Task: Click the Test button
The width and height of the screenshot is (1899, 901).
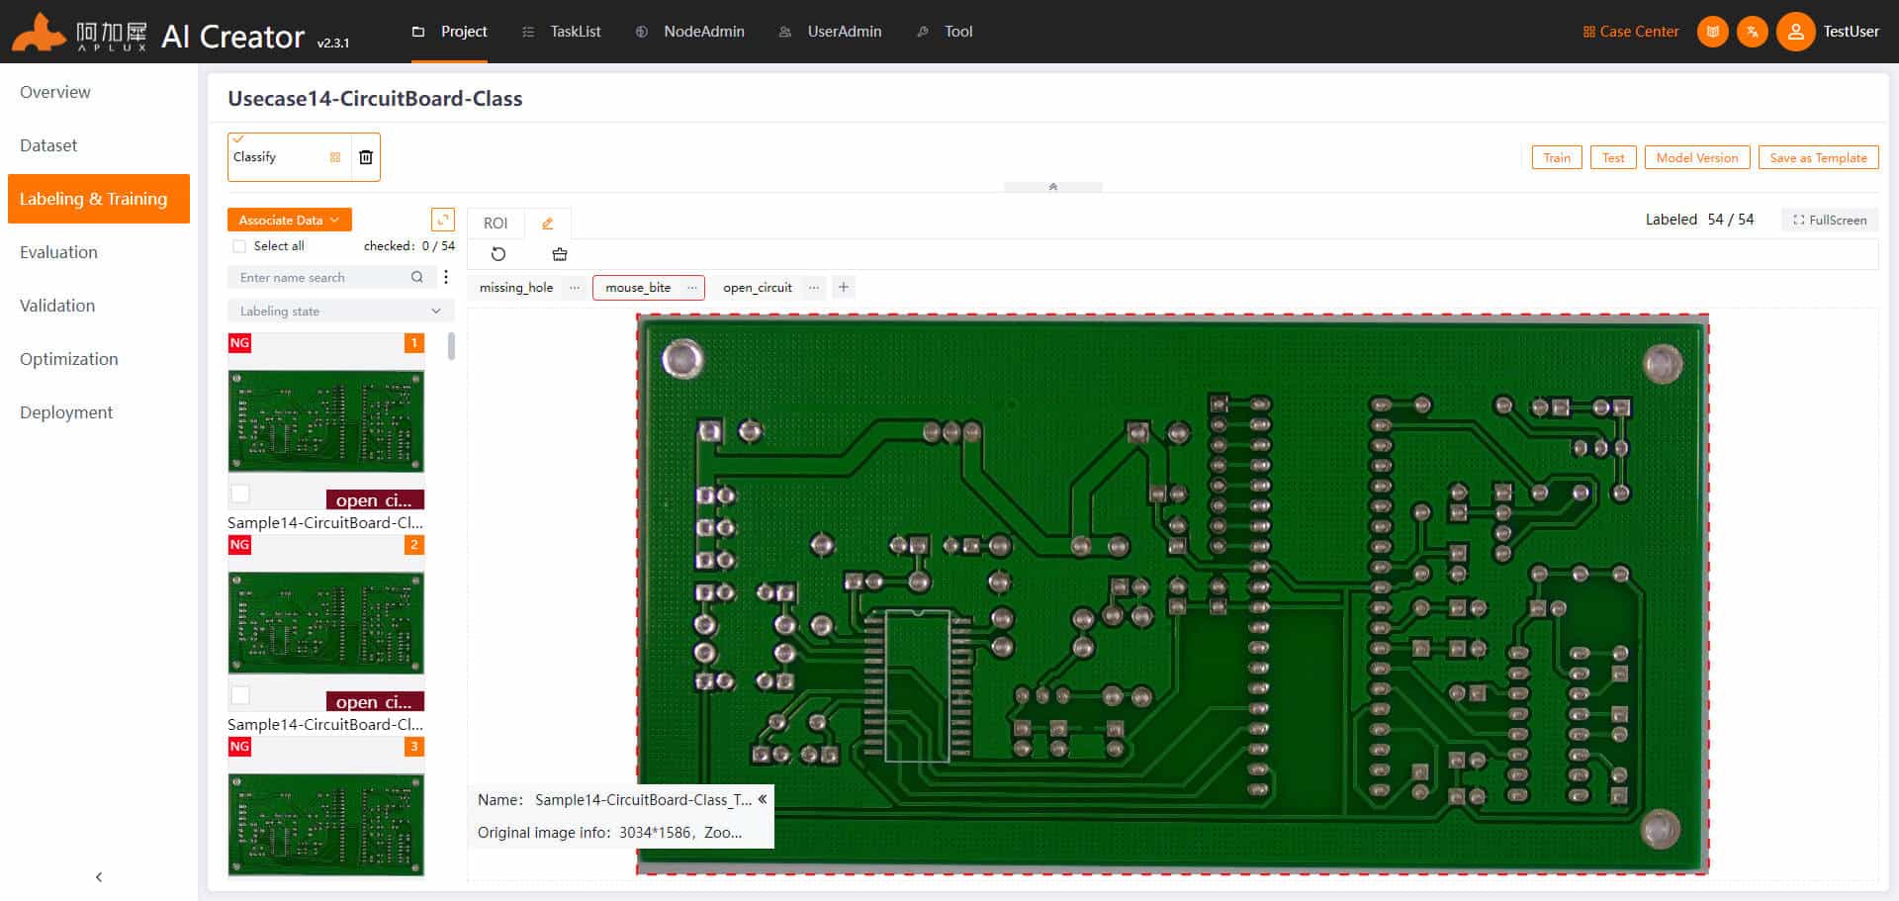Action: click(1613, 158)
